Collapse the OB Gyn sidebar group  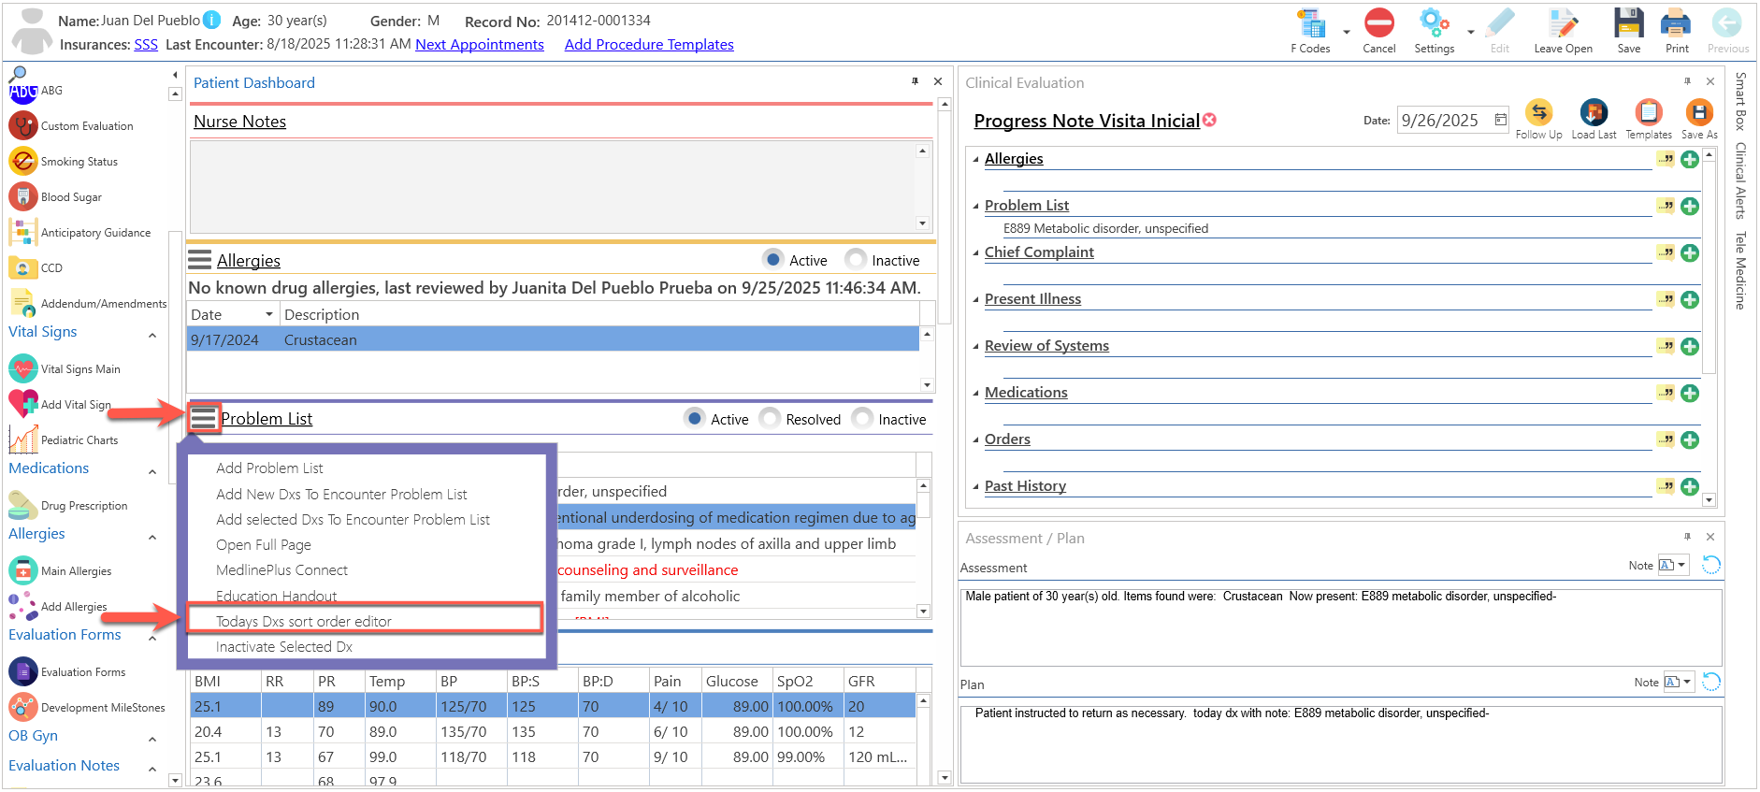(152, 739)
